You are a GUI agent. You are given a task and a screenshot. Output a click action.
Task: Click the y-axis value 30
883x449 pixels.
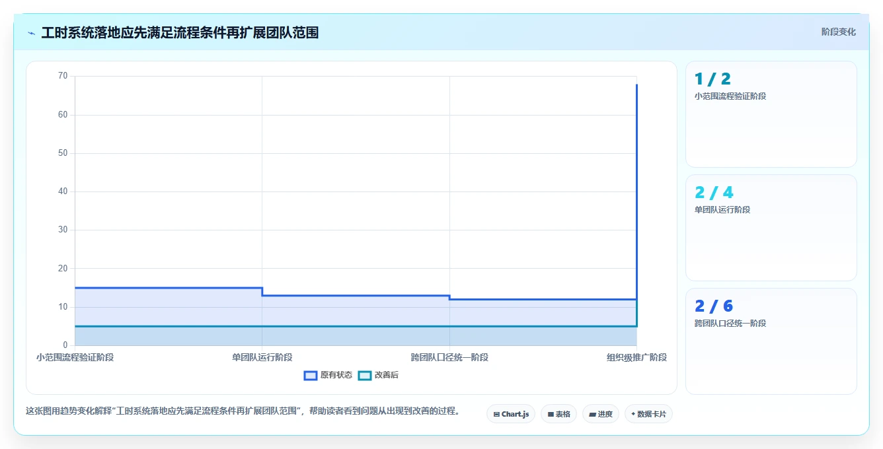(63, 230)
